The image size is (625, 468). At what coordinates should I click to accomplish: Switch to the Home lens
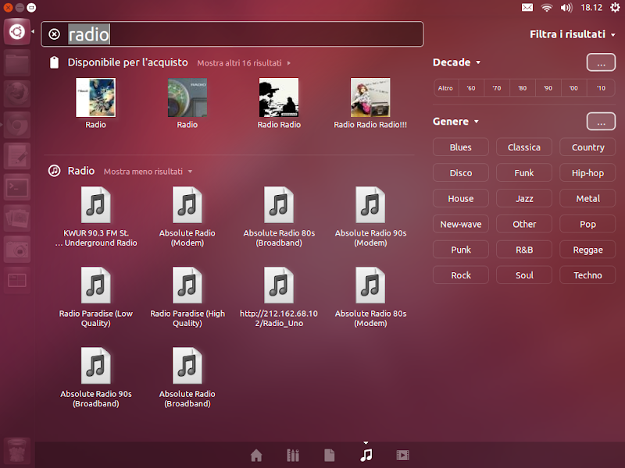[256, 455]
